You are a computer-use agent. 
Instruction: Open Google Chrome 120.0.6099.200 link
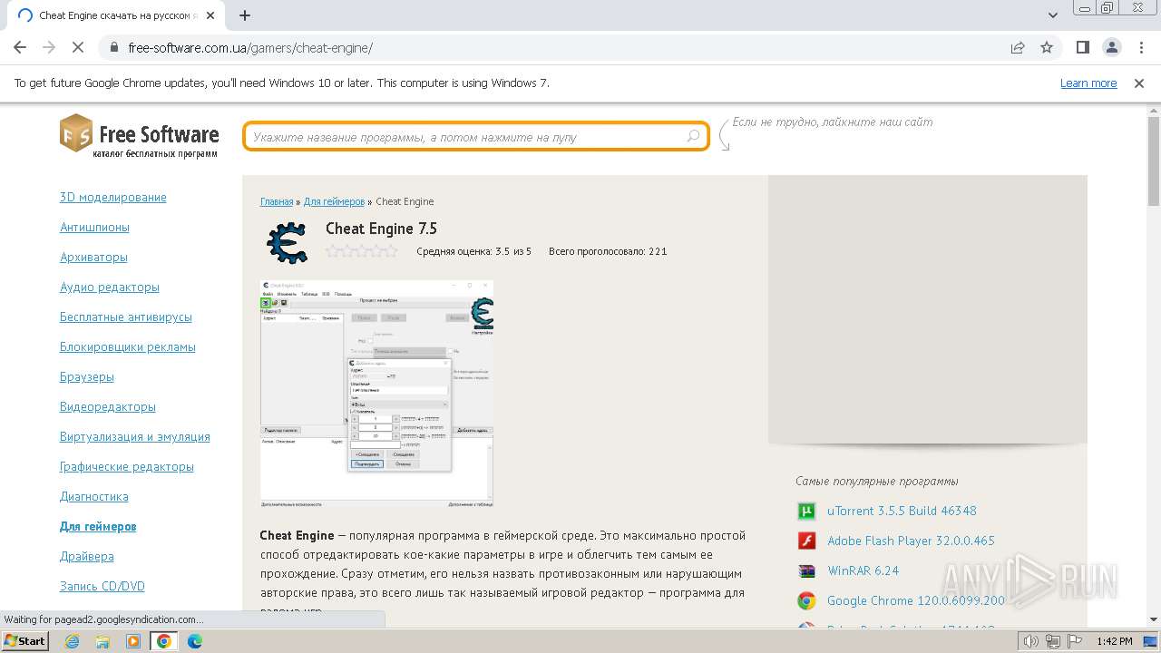(916, 600)
